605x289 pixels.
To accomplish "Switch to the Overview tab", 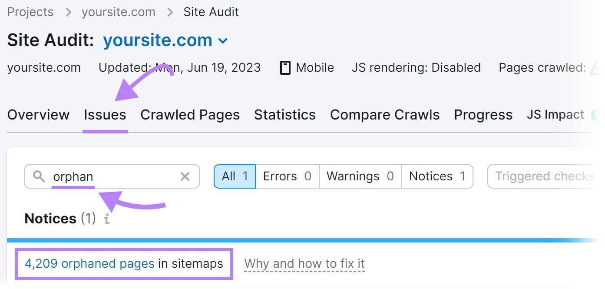I will click(38, 115).
